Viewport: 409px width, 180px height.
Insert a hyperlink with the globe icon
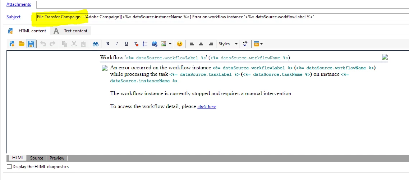pyautogui.click(x=155, y=44)
